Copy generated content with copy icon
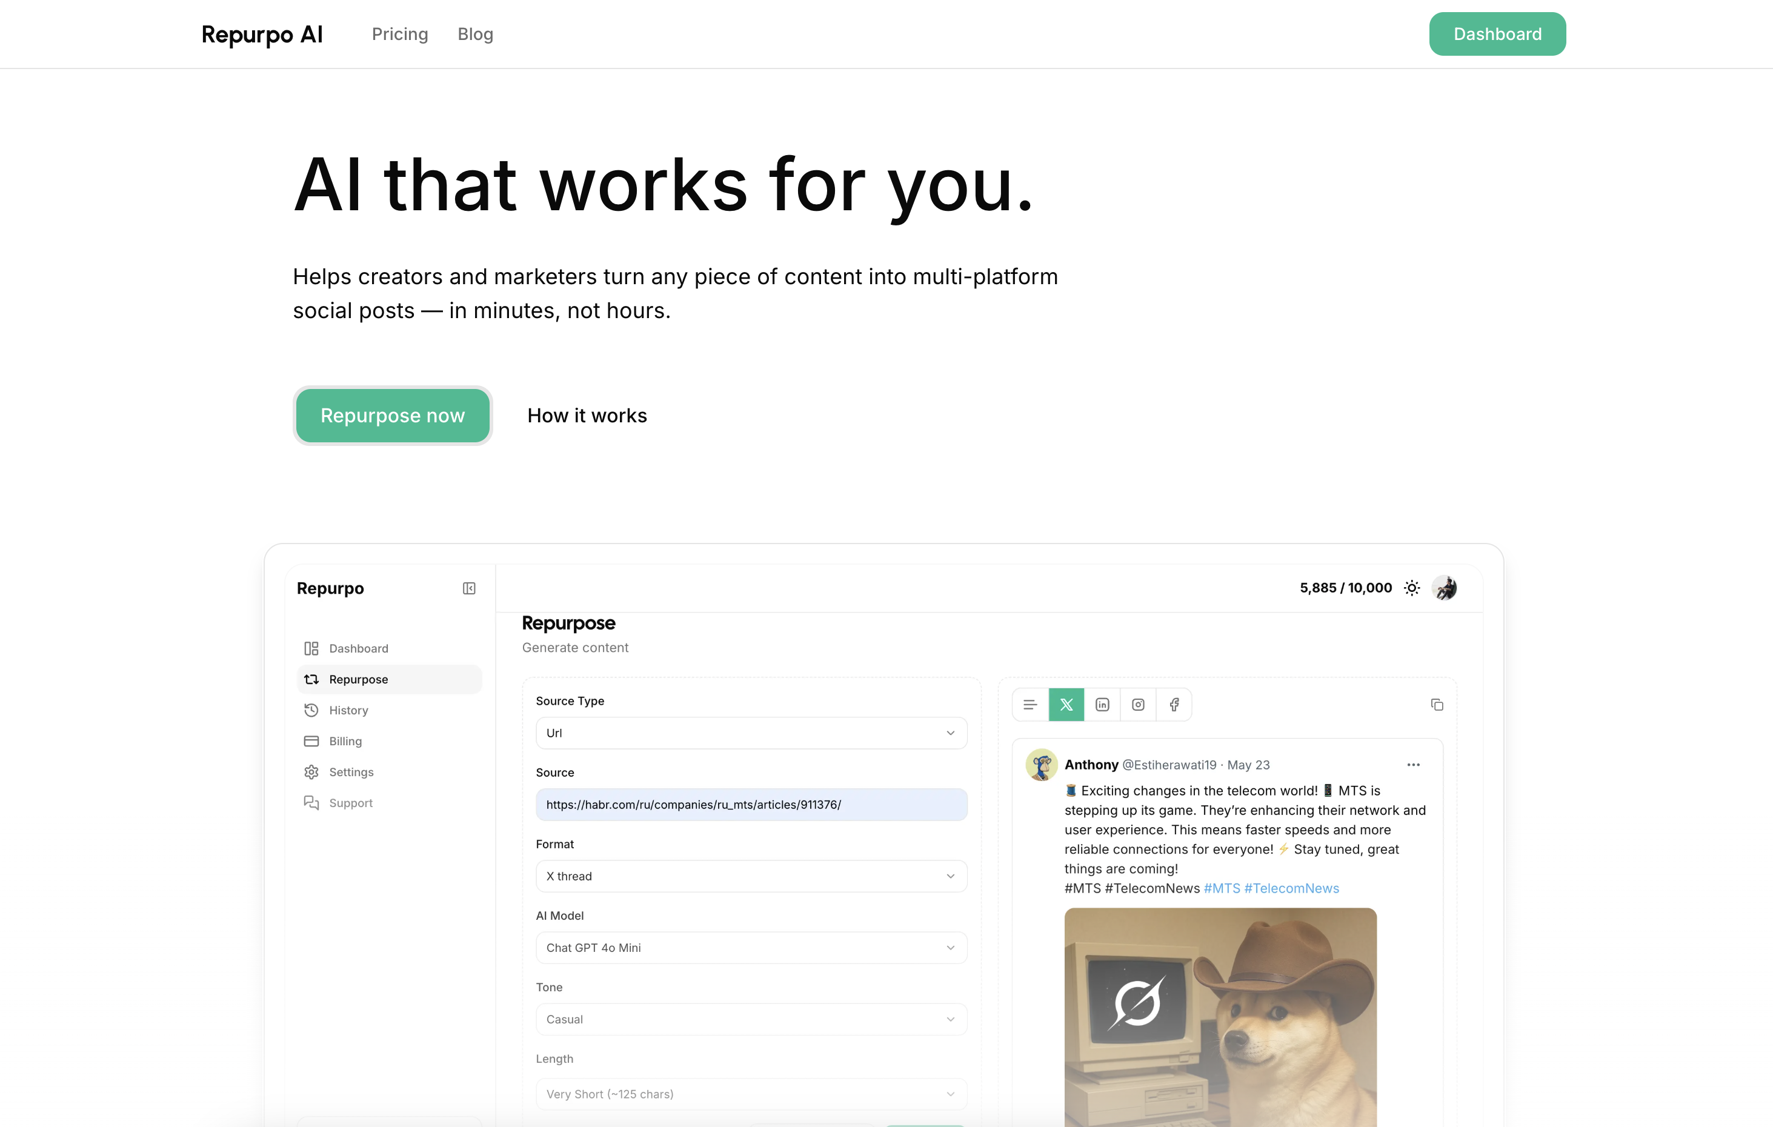Screen dimensions: 1773x1127 click(x=1437, y=705)
